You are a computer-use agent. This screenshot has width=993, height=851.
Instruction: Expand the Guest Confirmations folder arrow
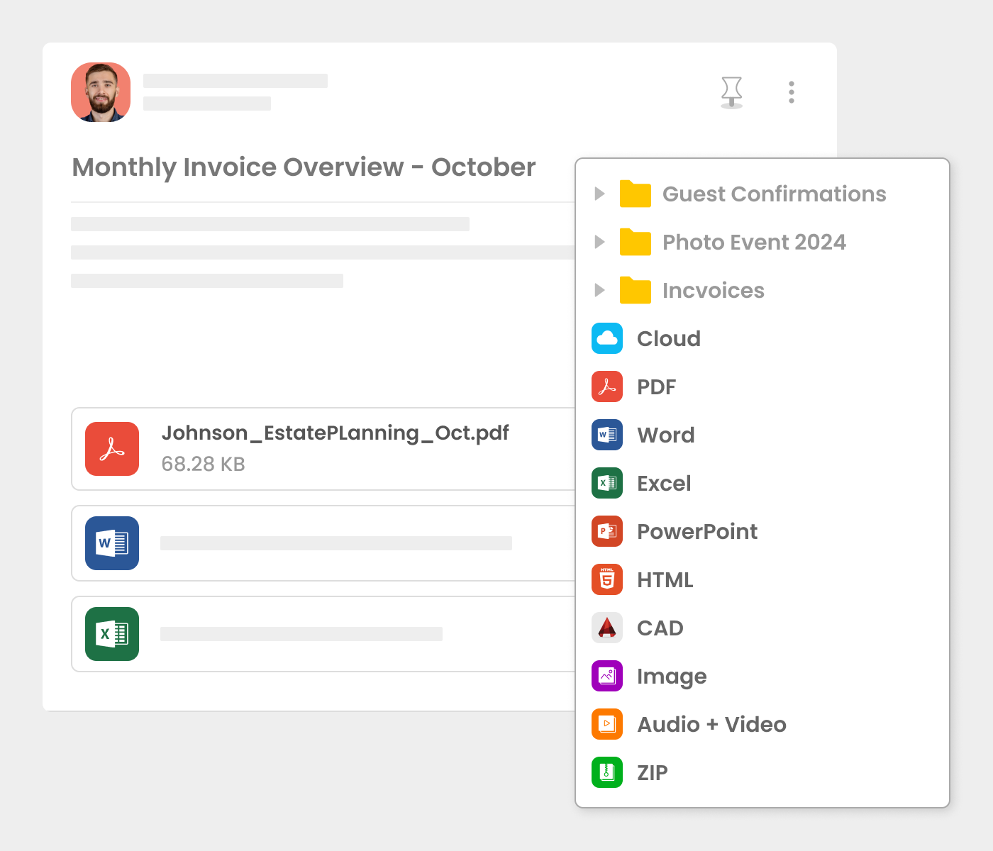tap(599, 194)
